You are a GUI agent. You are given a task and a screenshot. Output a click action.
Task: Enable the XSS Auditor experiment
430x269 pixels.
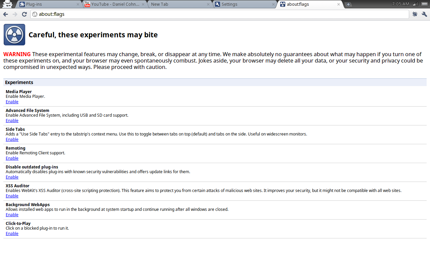[12, 196]
